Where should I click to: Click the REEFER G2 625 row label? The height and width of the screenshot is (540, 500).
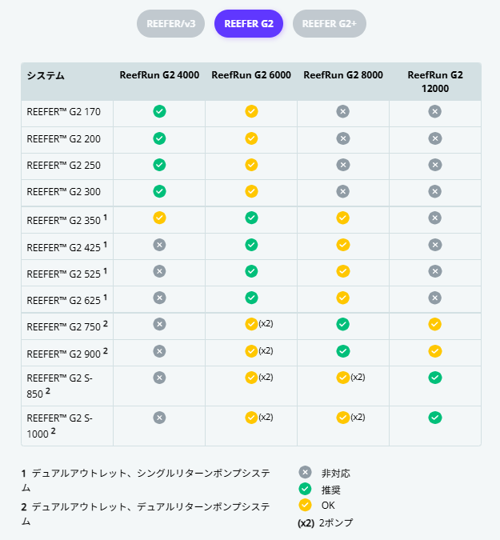point(64,300)
